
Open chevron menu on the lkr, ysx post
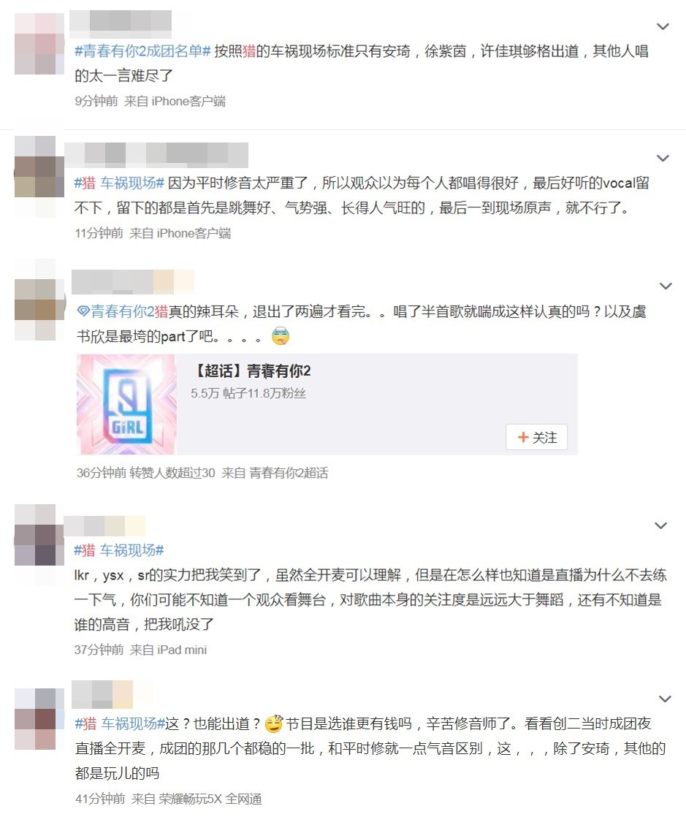coord(660,525)
